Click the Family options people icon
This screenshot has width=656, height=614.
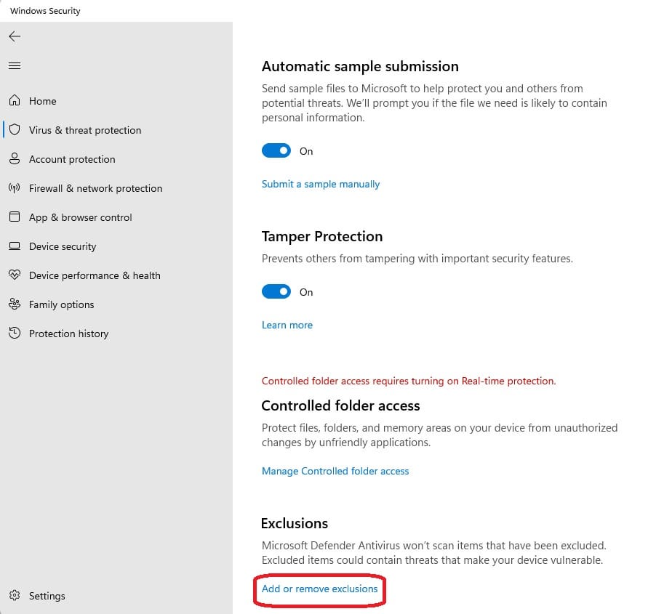pos(15,304)
